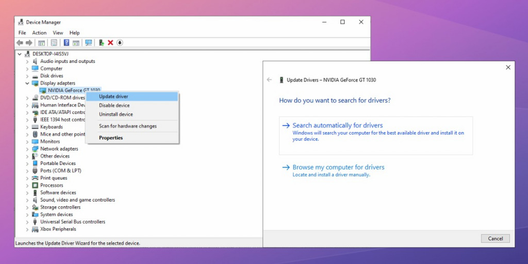Expand the Ports (COM & LPT) node
Screen dimensions: 528x264
[x=27, y=171]
